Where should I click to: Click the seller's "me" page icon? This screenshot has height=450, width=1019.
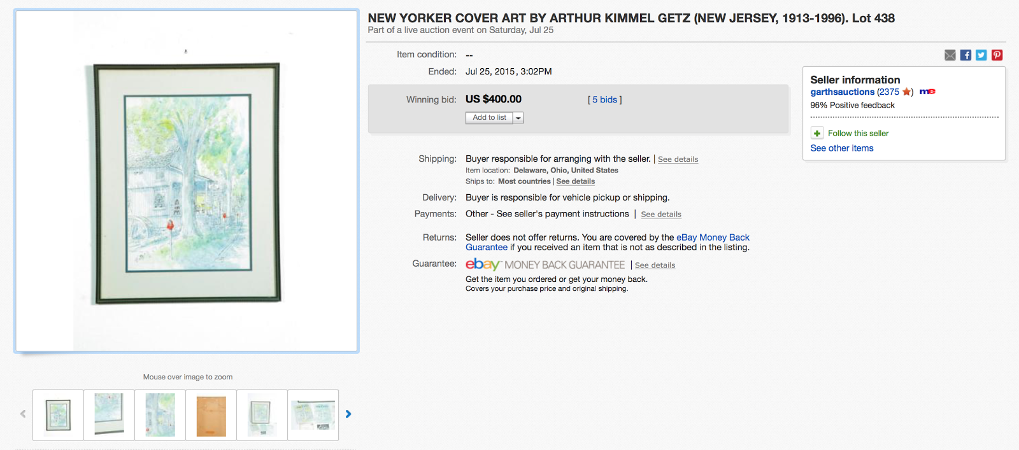927,92
